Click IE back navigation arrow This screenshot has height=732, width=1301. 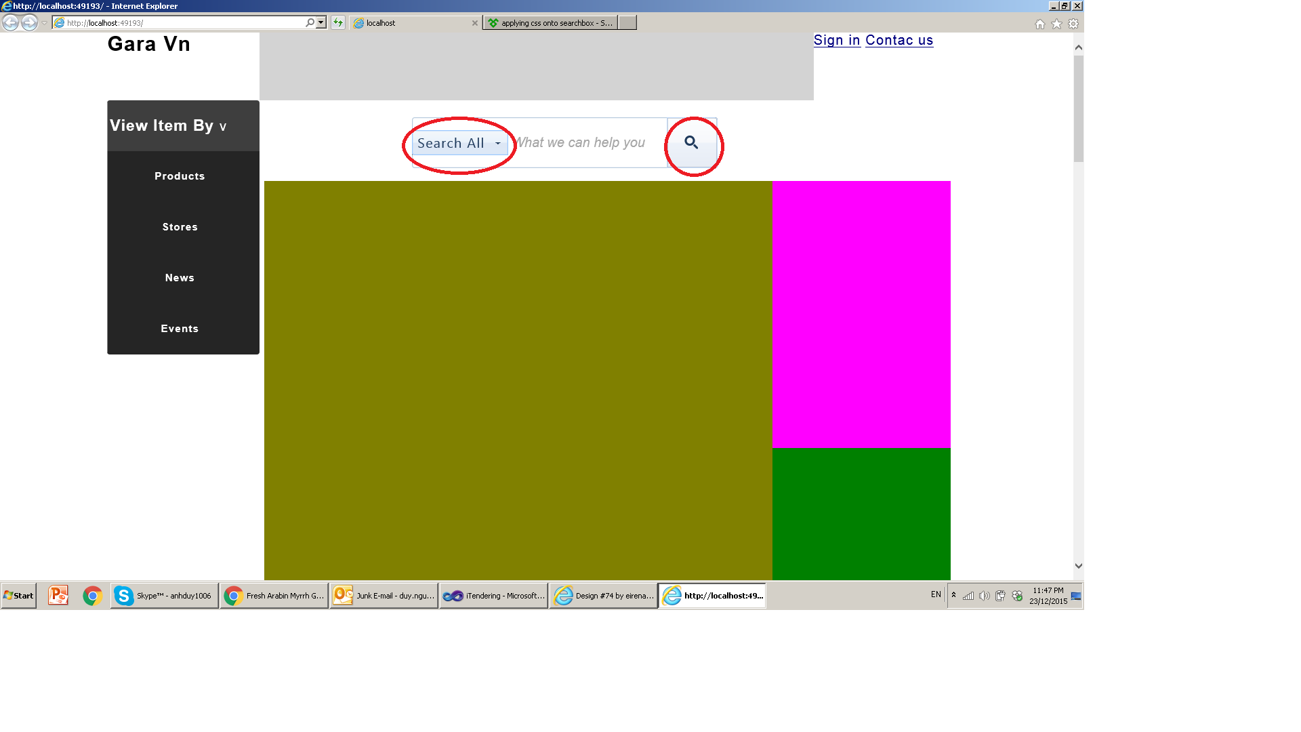click(10, 23)
